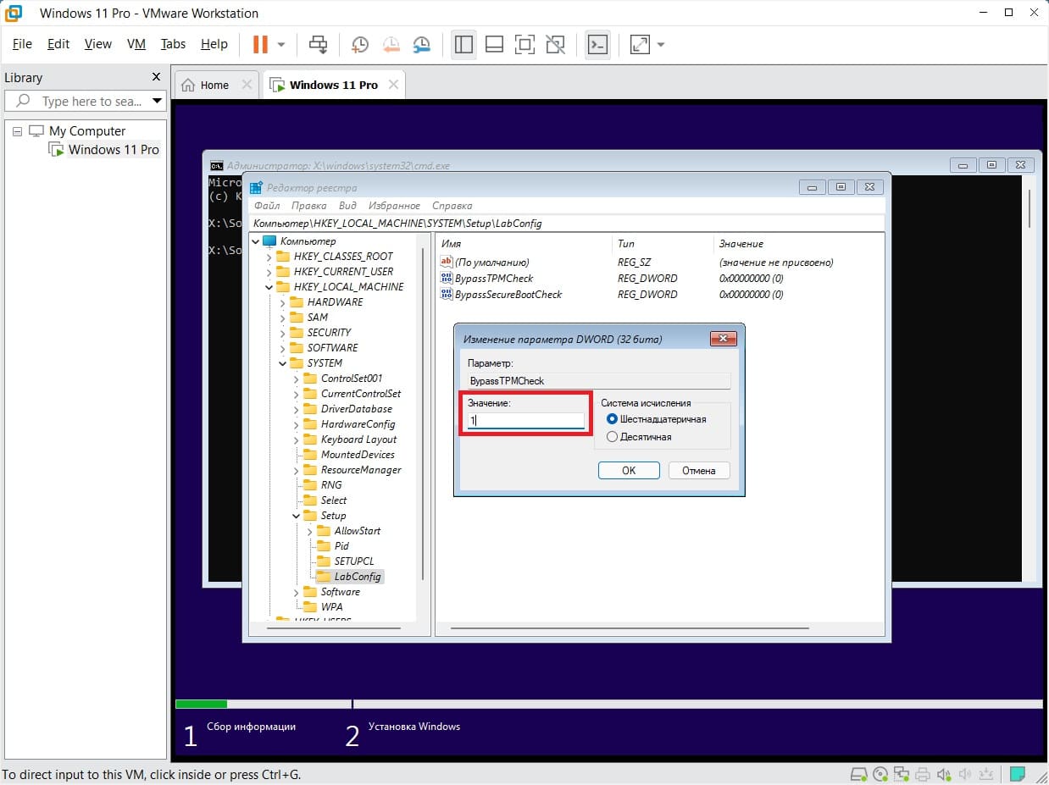The width and height of the screenshot is (1049, 785).
Task: Click the printer status bar icon
Action: [x=923, y=774]
